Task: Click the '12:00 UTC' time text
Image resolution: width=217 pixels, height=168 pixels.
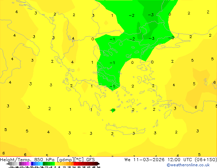Action: (180, 160)
